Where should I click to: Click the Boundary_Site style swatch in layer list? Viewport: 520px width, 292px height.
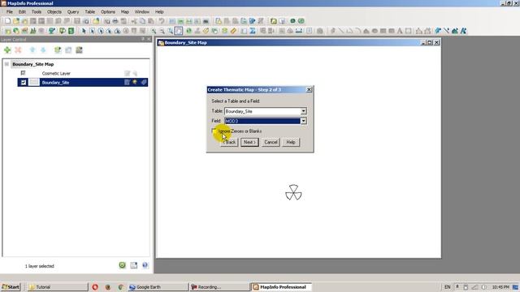(x=34, y=82)
